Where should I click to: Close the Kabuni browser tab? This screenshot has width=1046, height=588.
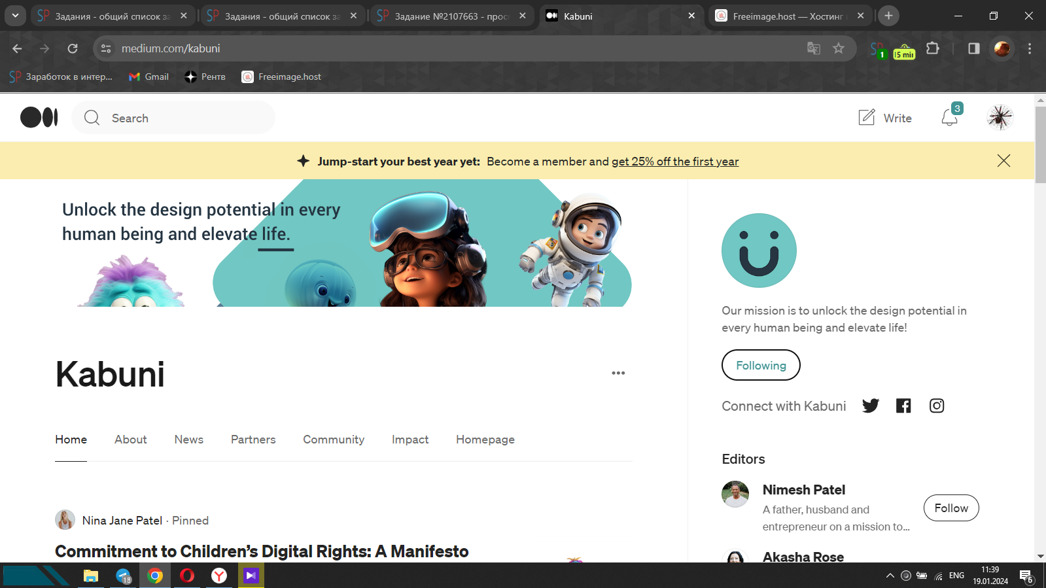pos(691,16)
